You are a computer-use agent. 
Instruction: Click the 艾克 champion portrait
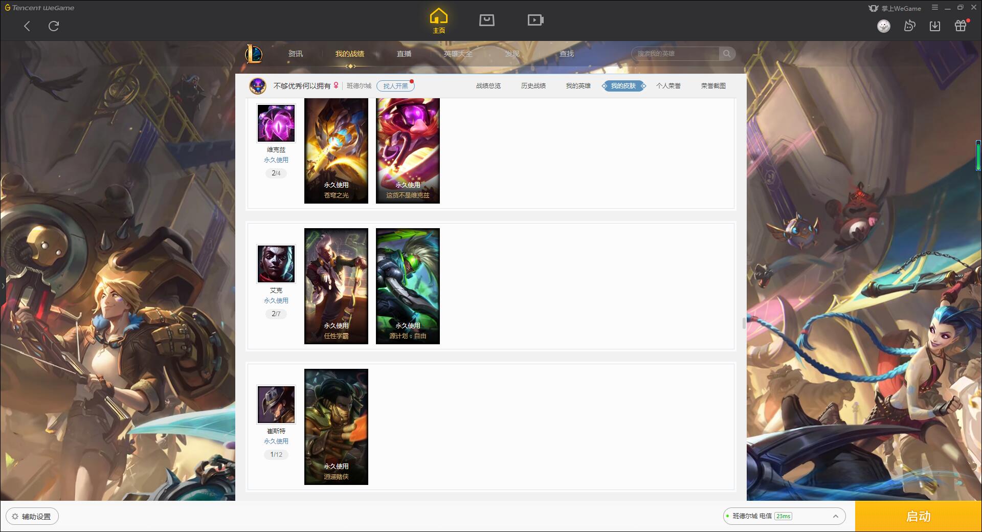coord(276,264)
